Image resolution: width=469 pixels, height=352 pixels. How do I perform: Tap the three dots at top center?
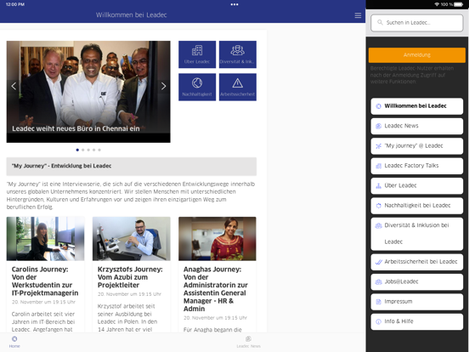tap(234, 4)
